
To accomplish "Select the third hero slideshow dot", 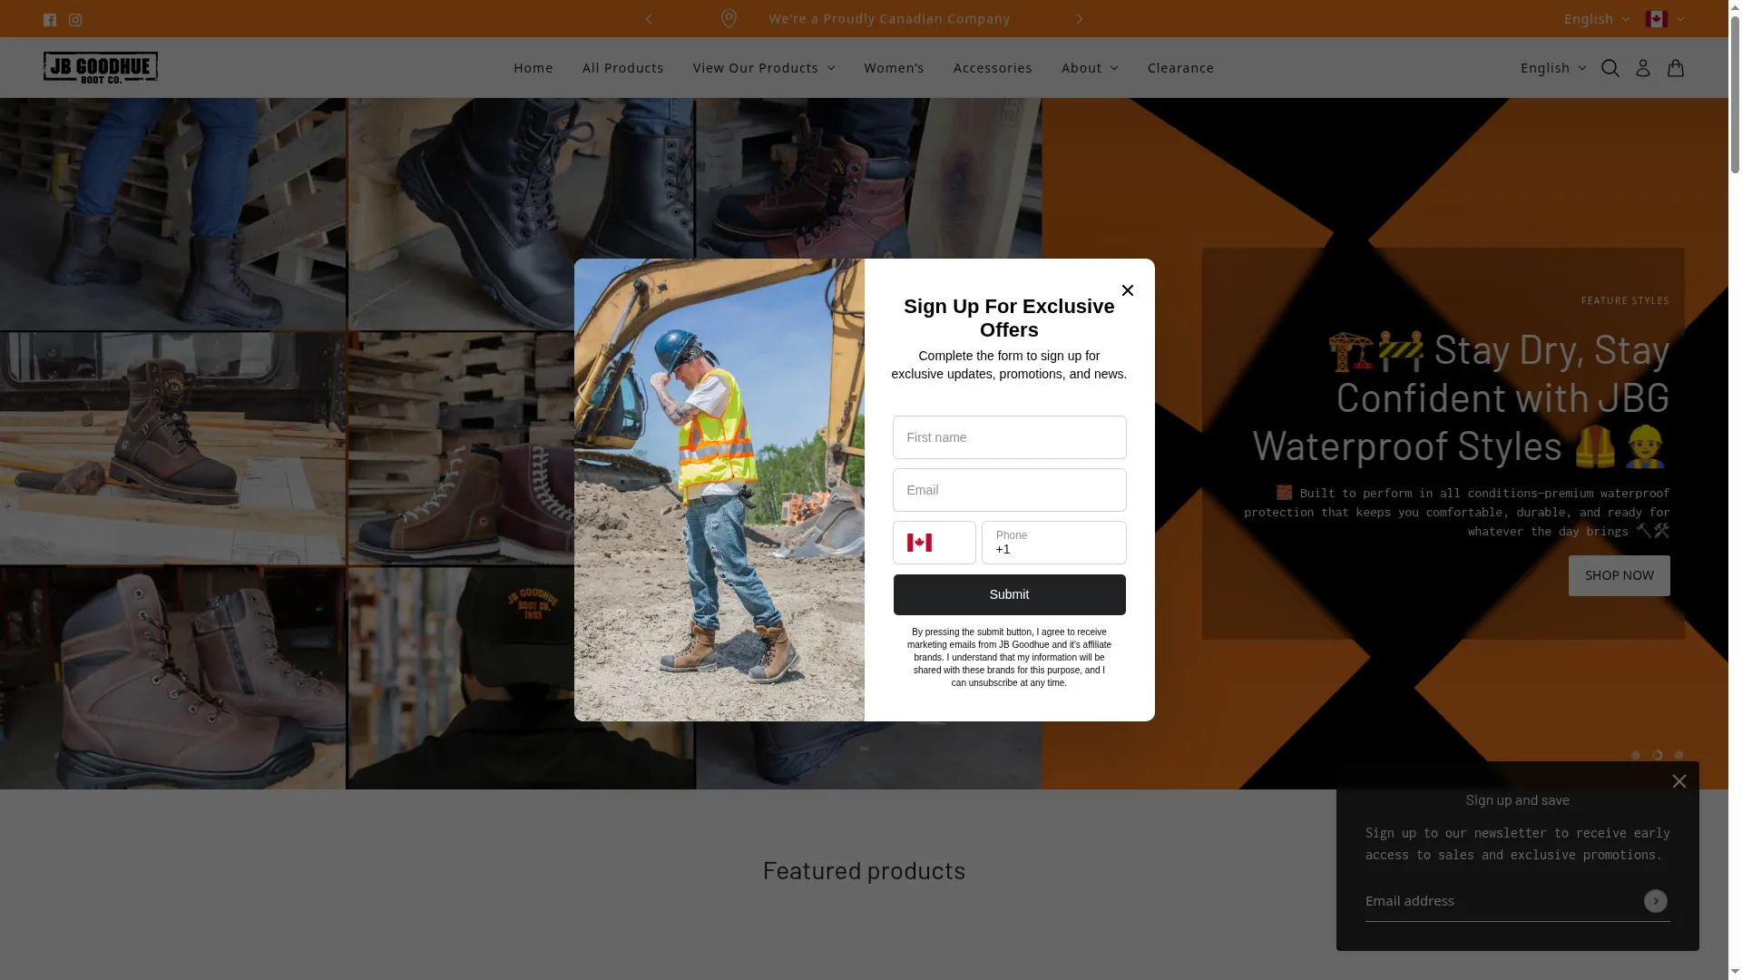I will (x=1679, y=756).
